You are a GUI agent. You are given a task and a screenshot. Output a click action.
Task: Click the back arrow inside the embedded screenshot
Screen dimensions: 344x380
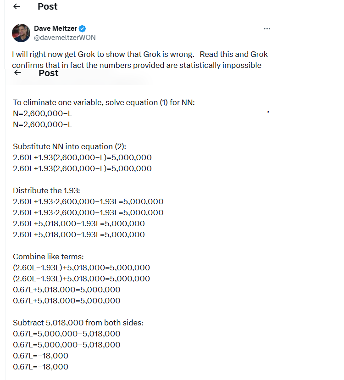point(17,73)
